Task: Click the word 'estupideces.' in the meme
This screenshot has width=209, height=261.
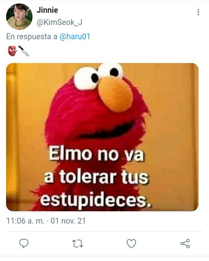Action: pos(96,200)
